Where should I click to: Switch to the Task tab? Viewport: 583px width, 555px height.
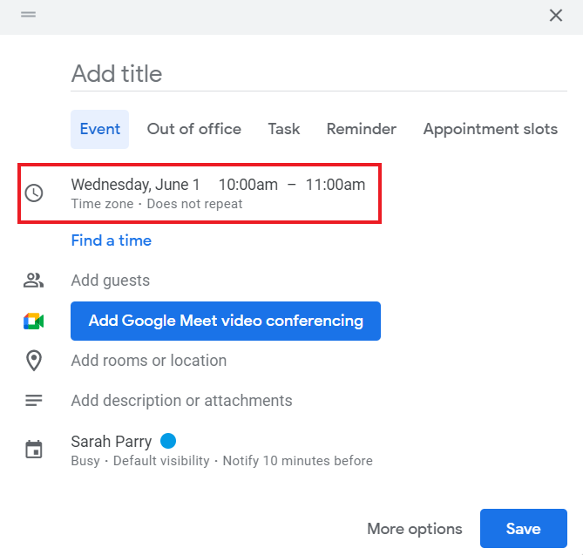click(284, 129)
